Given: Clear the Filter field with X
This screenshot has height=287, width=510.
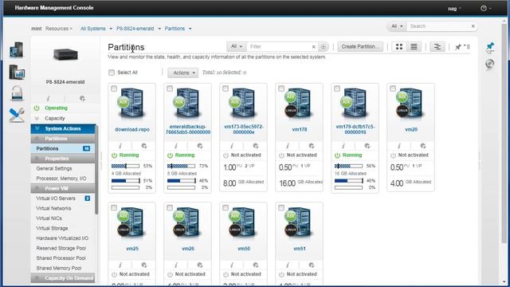Looking at the screenshot, I should (313, 47).
